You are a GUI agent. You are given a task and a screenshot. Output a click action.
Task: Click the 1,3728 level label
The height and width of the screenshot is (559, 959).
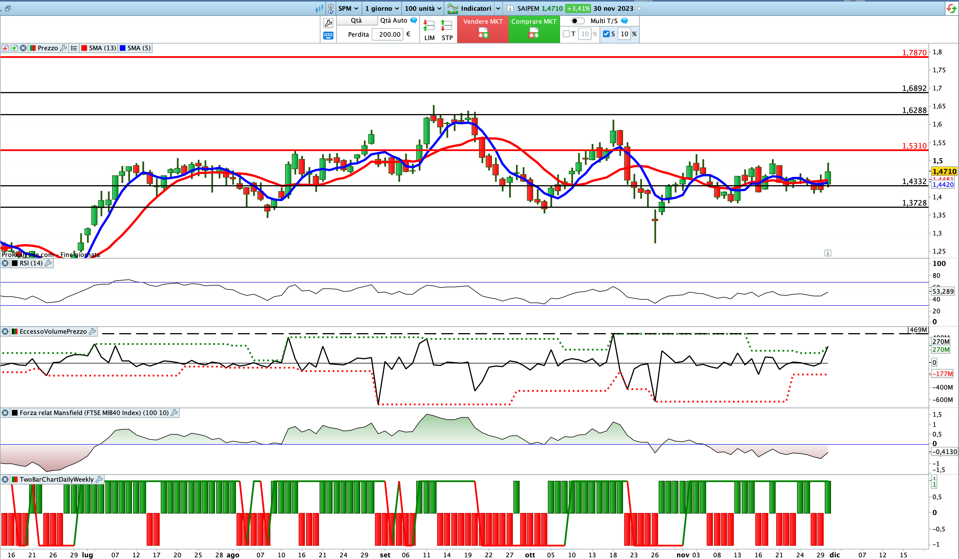(914, 203)
